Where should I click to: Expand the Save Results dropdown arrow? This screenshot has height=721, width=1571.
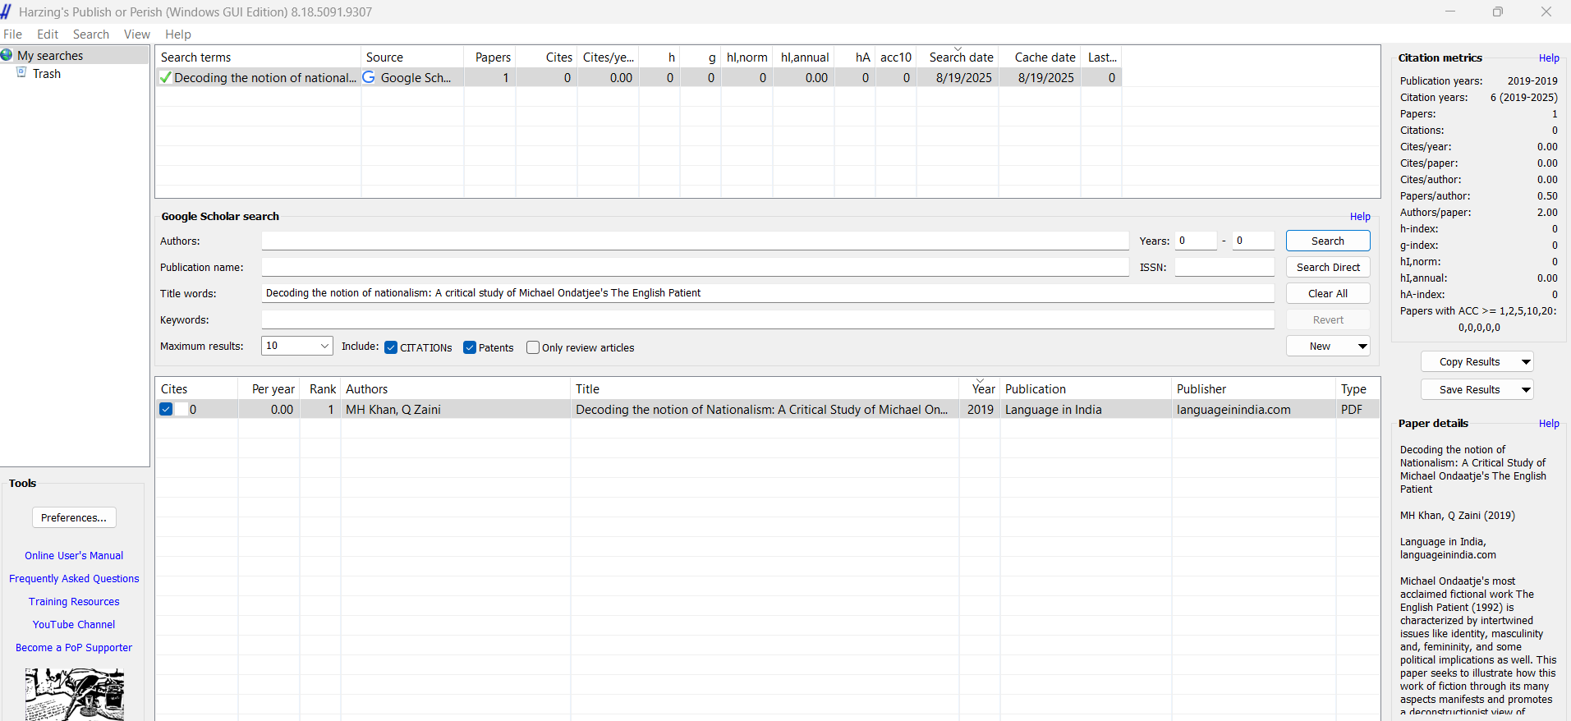(1526, 390)
